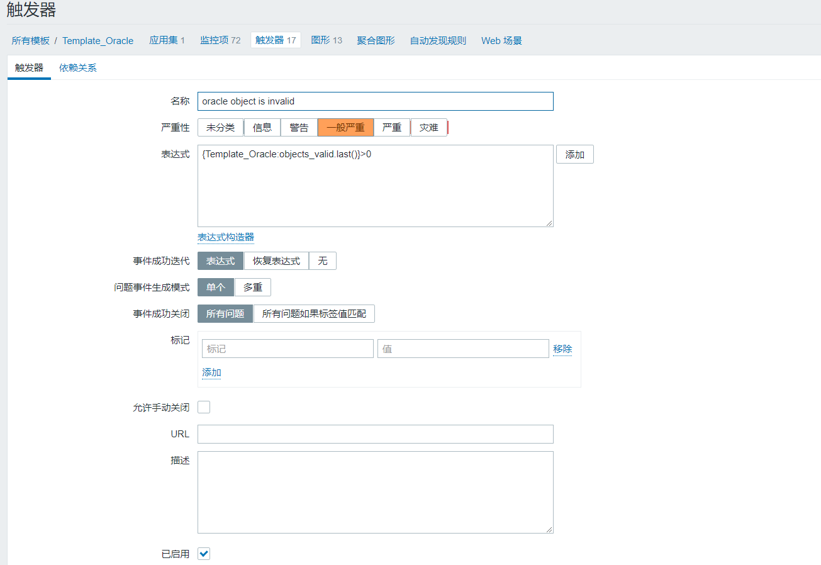
Task: Choose 恢复表达式 for 事件成功迭代
Action: click(276, 260)
